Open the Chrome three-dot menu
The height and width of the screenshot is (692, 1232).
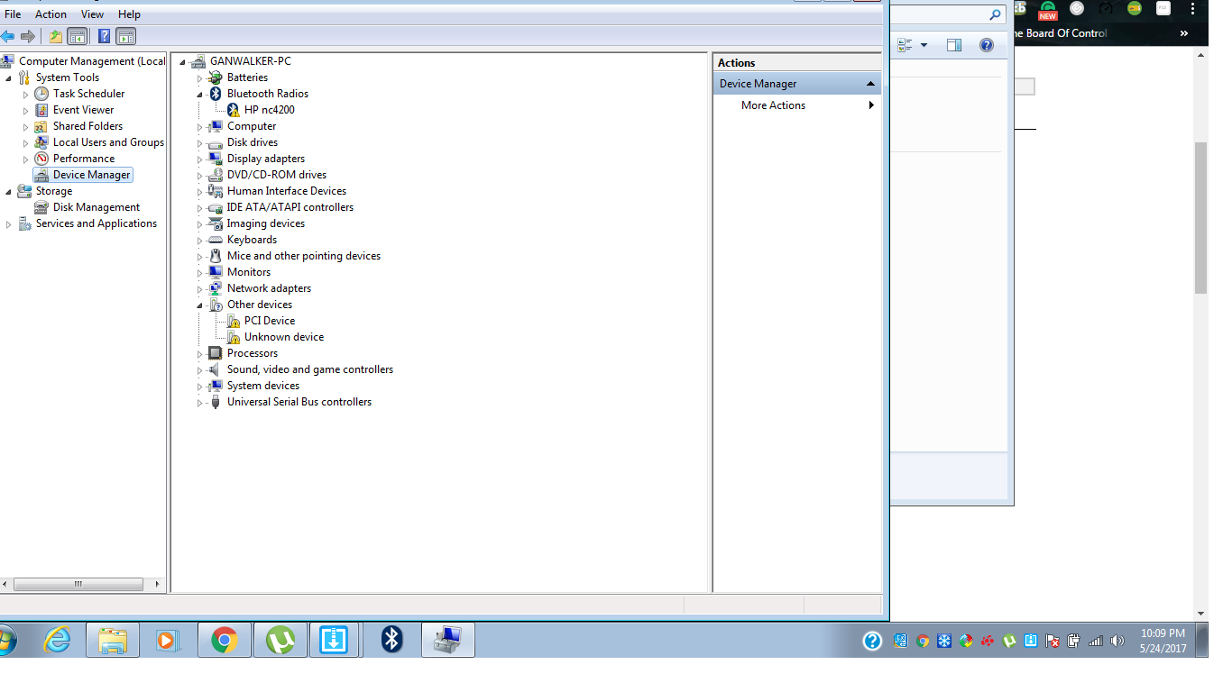pos(1192,8)
